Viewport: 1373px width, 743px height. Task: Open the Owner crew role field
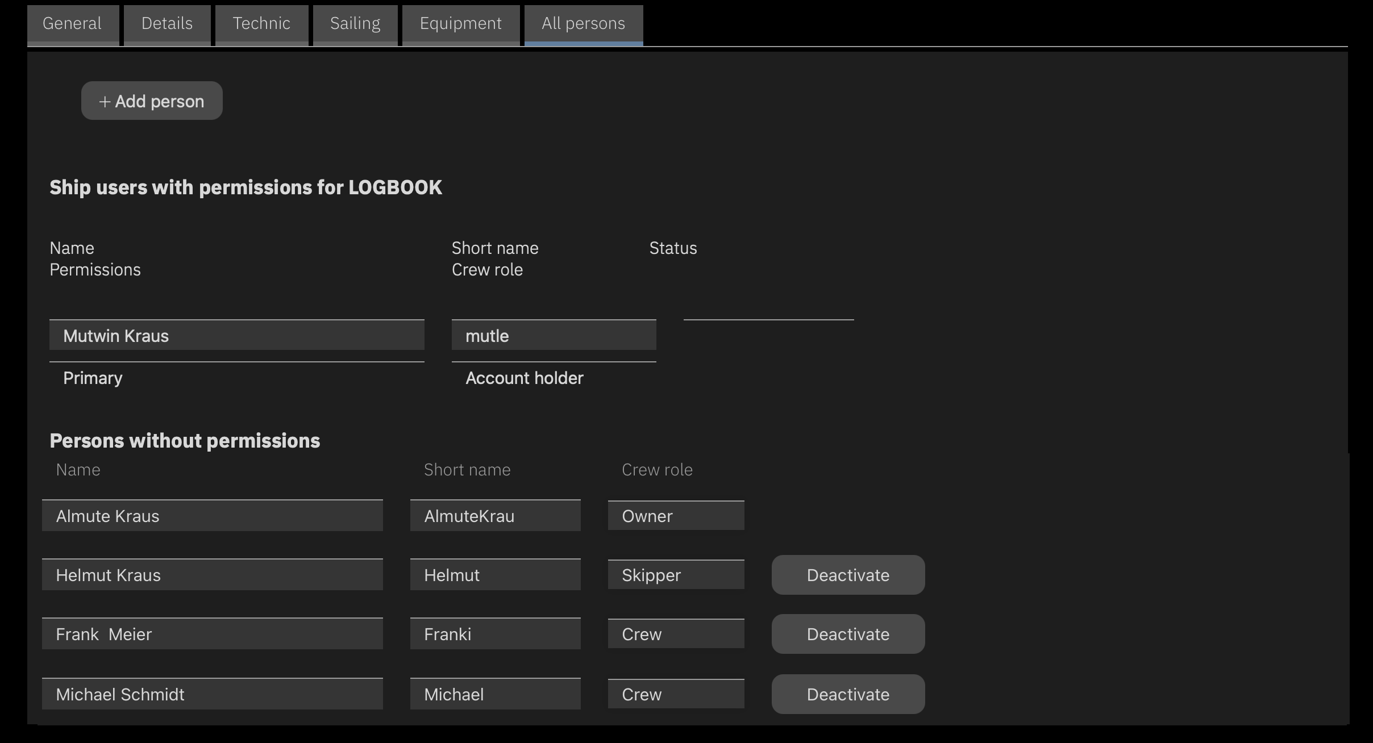676,516
